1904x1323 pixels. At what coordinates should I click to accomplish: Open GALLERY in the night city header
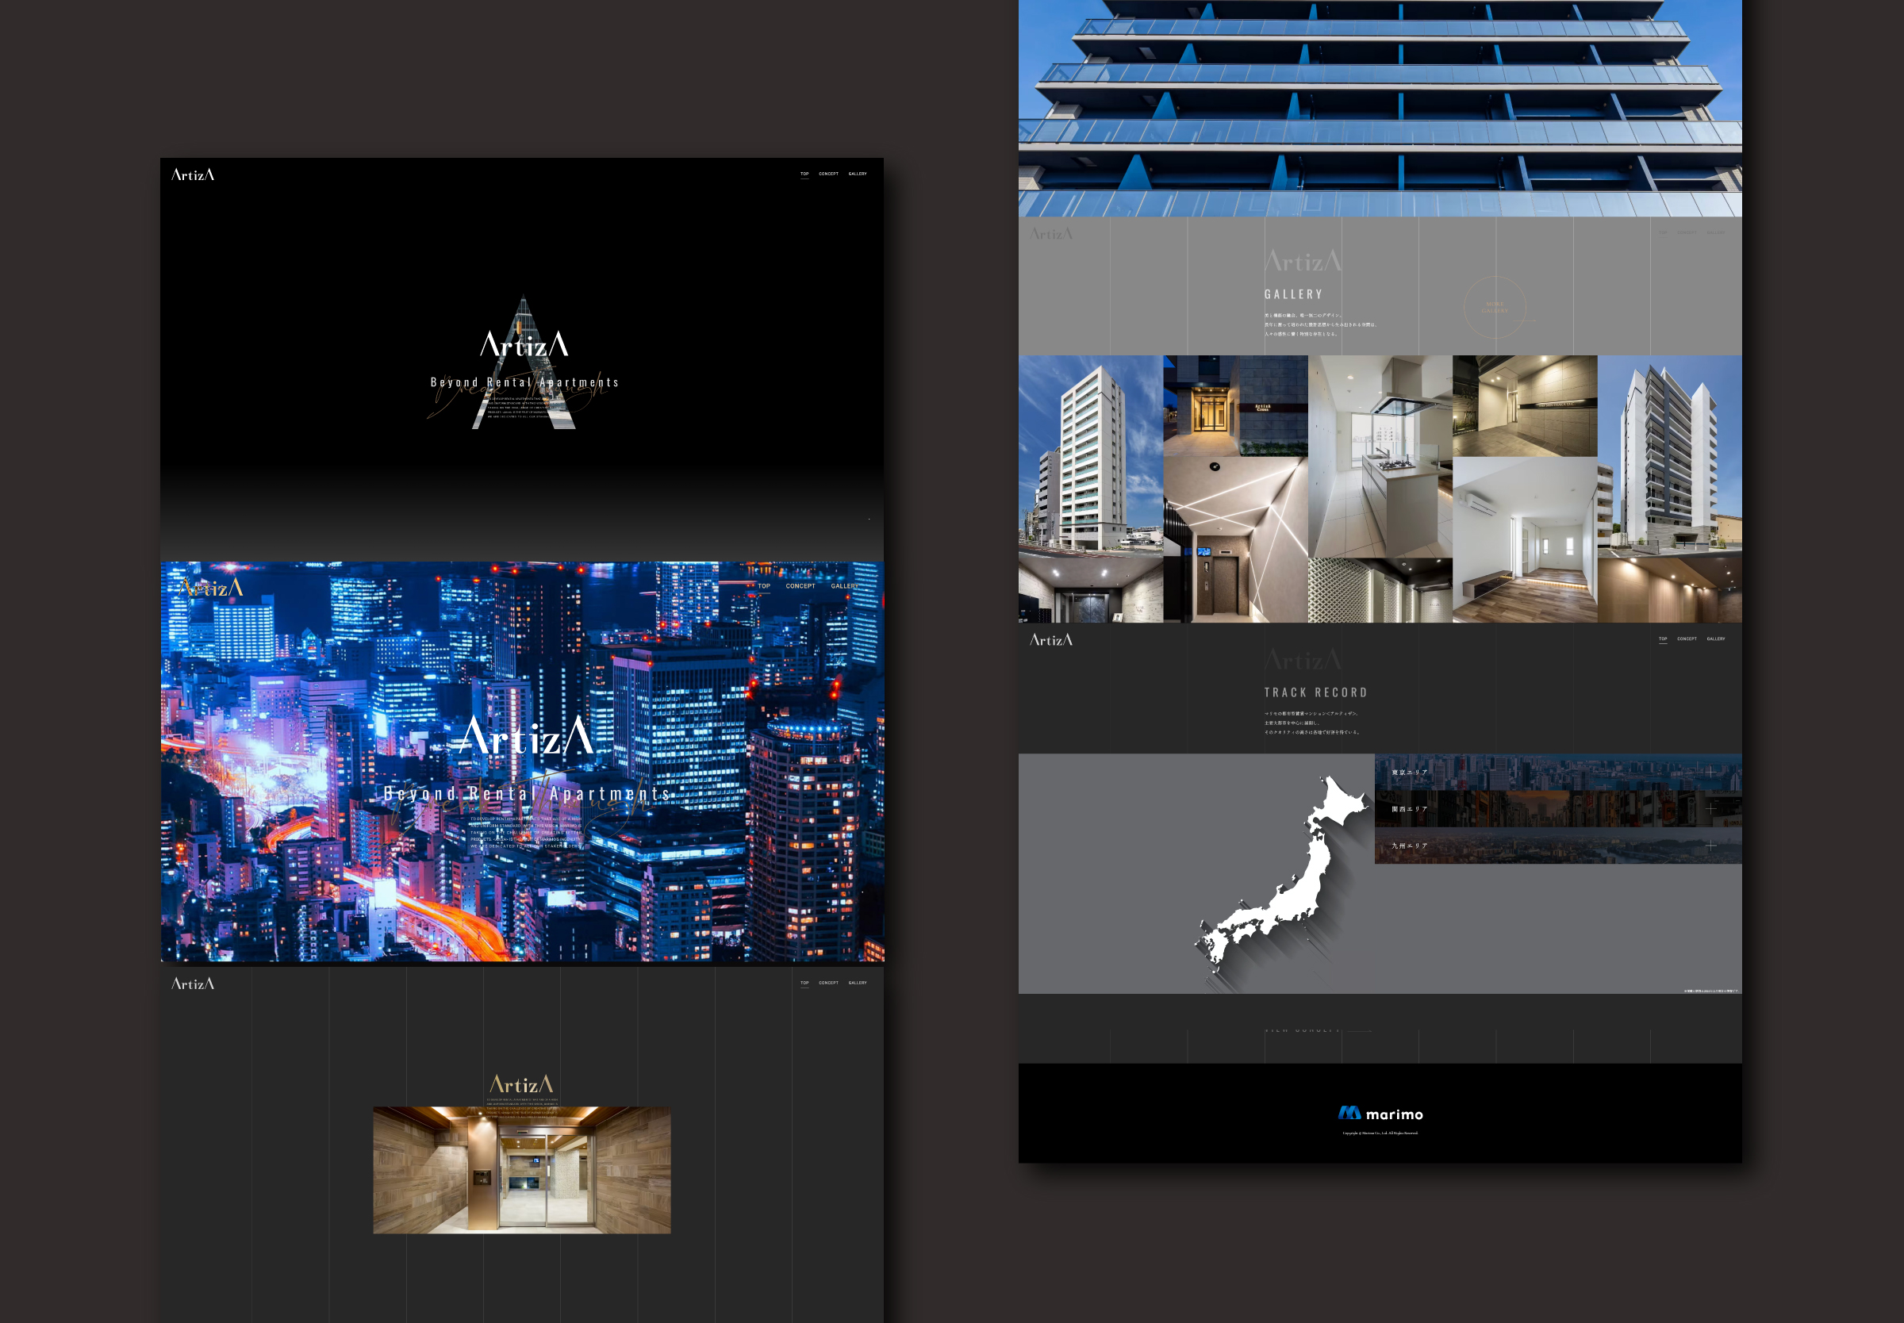(x=845, y=586)
